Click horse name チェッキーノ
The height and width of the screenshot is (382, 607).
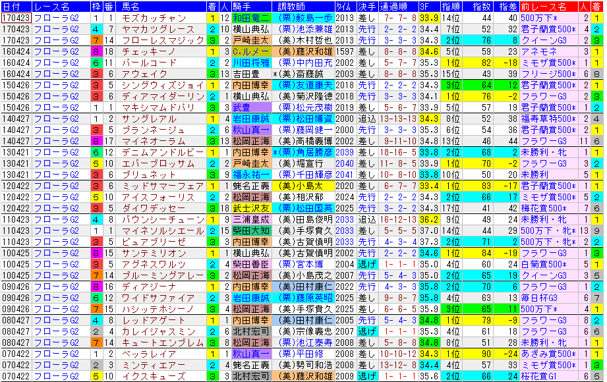[x=146, y=51]
